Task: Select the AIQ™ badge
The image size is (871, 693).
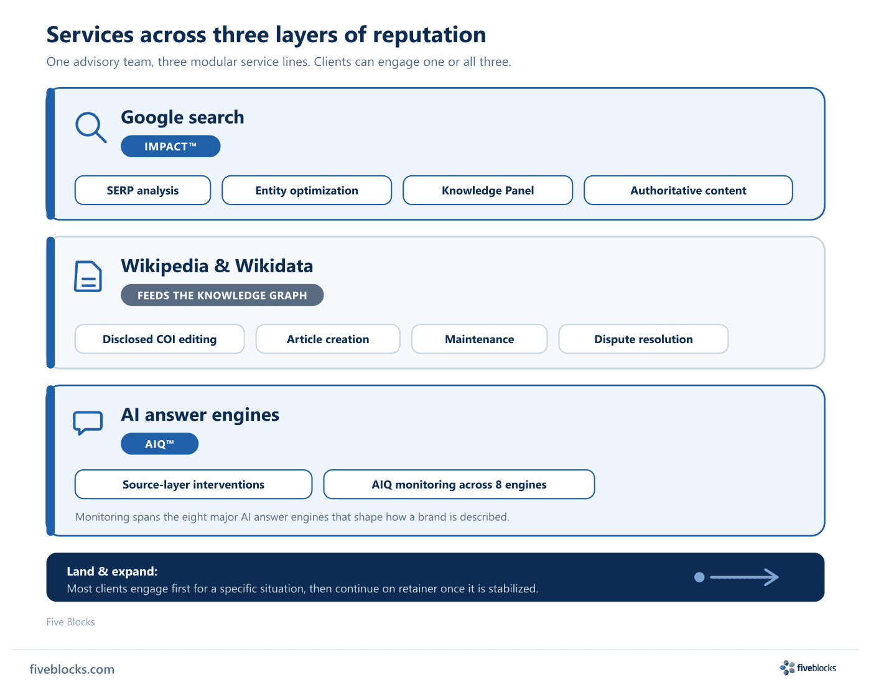Action: (159, 444)
